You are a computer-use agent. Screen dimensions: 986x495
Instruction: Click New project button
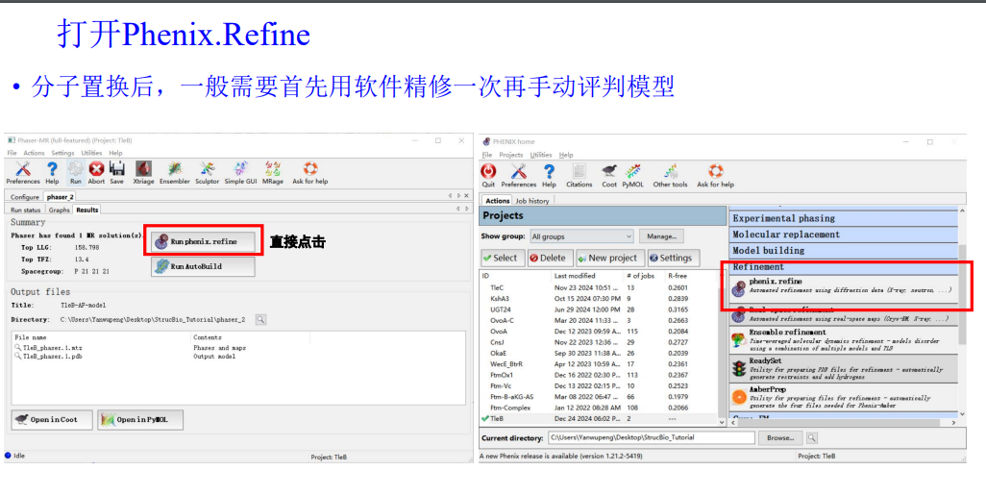pyautogui.click(x=610, y=258)
